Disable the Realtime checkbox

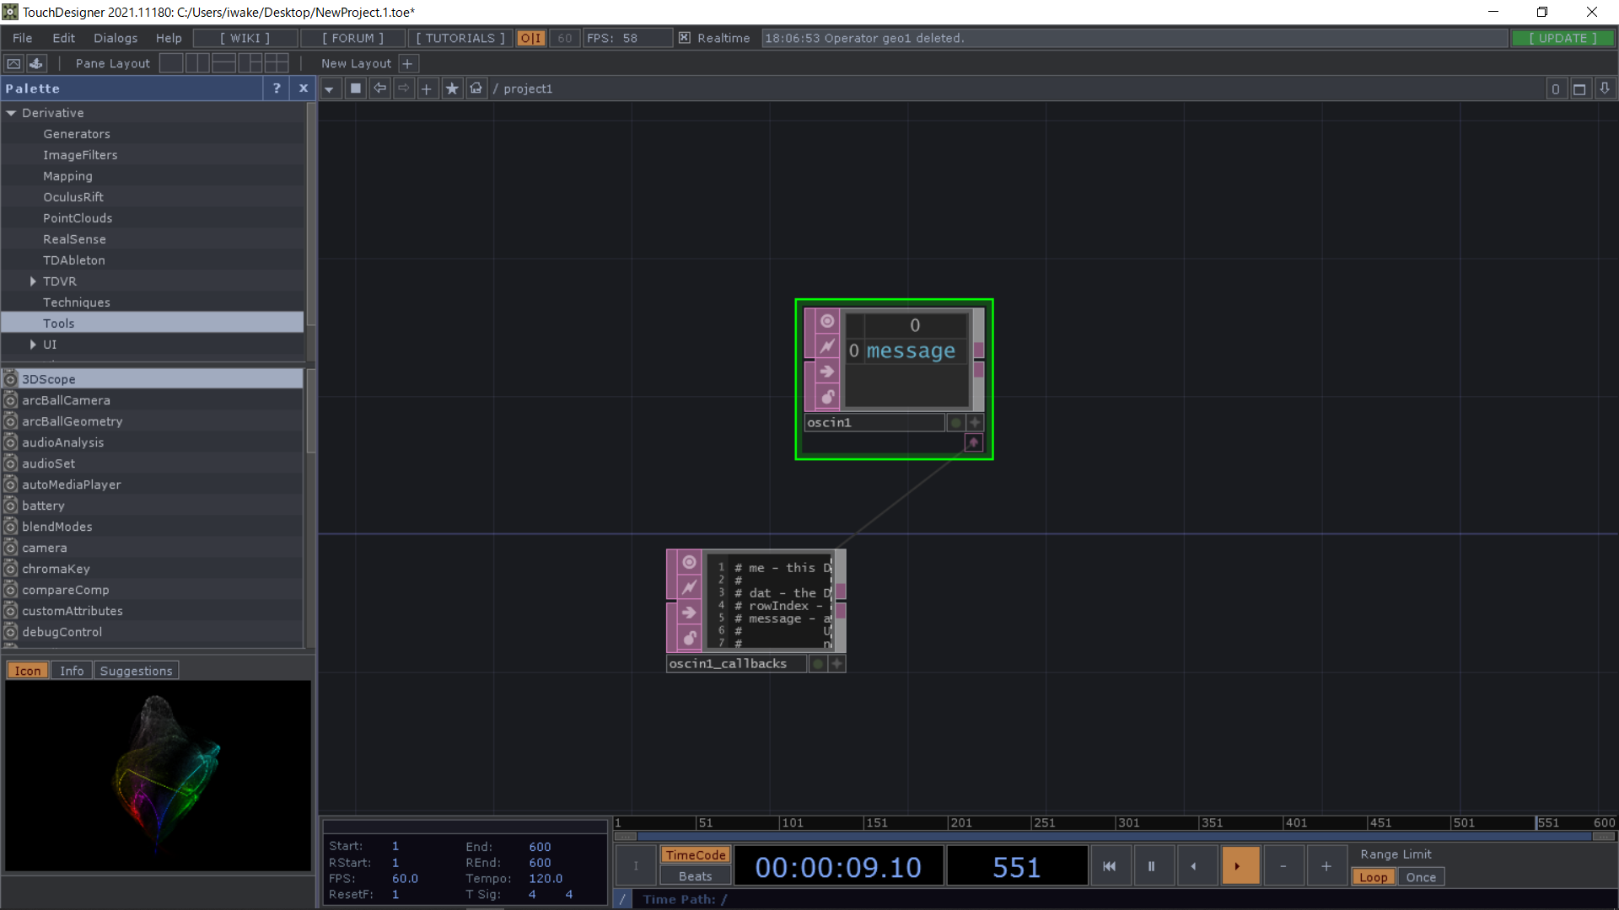tap(683, 38)
